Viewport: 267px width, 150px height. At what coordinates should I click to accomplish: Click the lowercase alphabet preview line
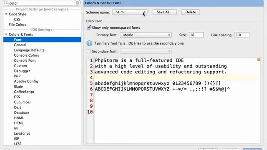tap(158, 83)
